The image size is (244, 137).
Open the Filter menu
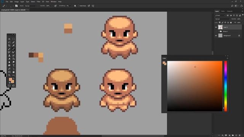pos(39,2)
